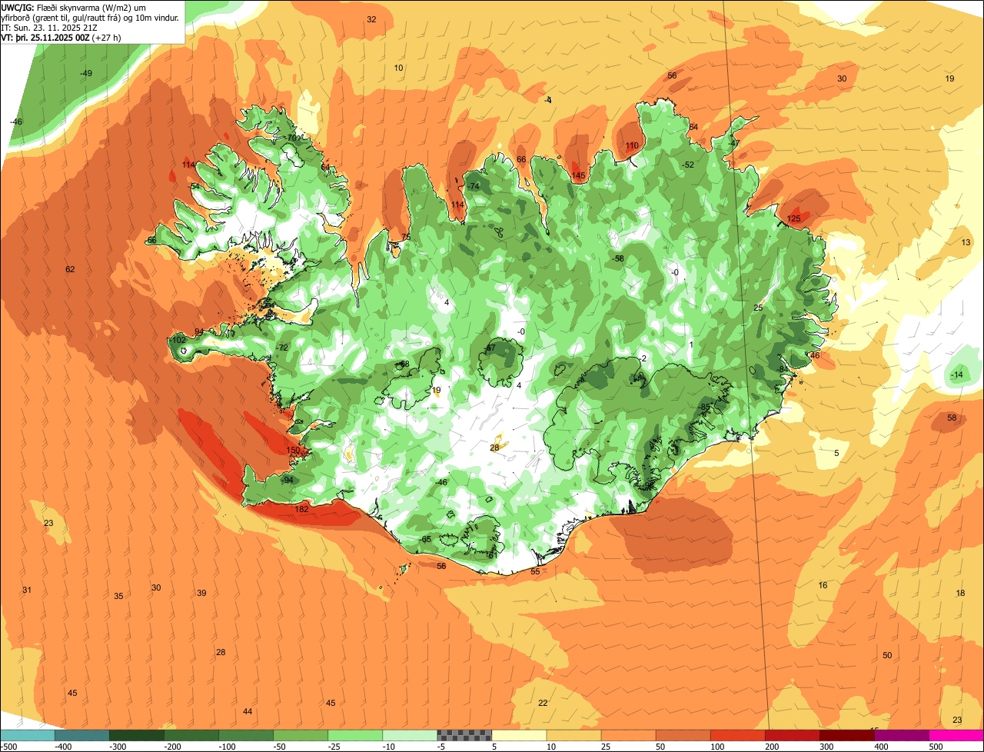
Task: Click the 145 value off north coast
Action: click(579, 176)
